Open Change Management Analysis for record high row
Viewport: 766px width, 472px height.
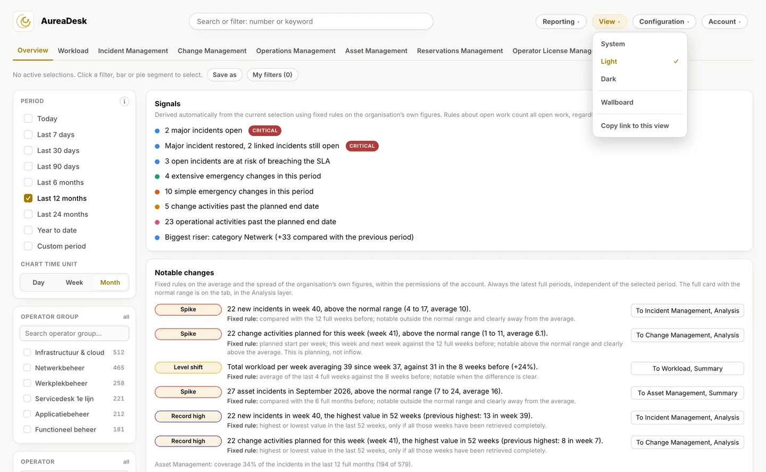coord(687,443)
